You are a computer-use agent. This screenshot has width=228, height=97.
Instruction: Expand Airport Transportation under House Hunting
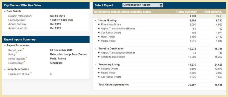click(x=99, y=29)
